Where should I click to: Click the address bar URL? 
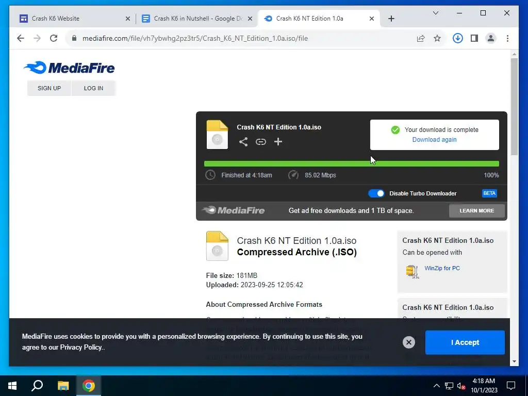coord(195,38)
